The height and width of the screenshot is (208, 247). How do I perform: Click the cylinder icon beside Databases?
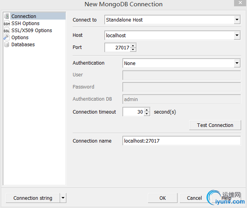[7, 44]
